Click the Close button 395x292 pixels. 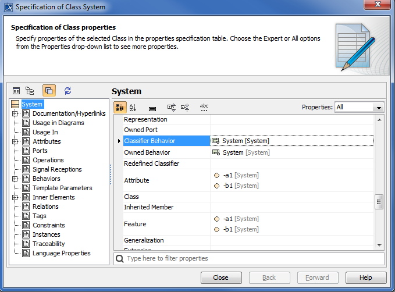click(220, 277)
